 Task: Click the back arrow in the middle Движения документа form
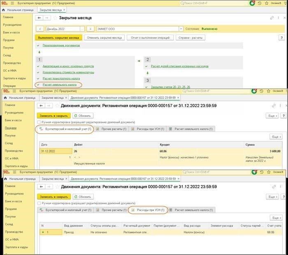tap(41, 106)
